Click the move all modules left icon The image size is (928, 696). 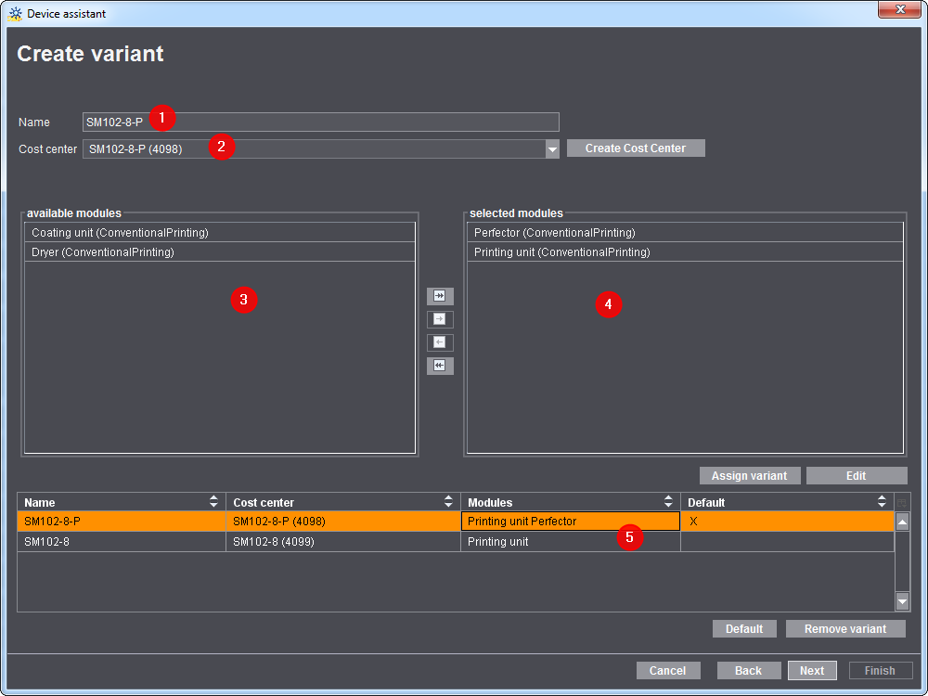[x=440, y=366]
